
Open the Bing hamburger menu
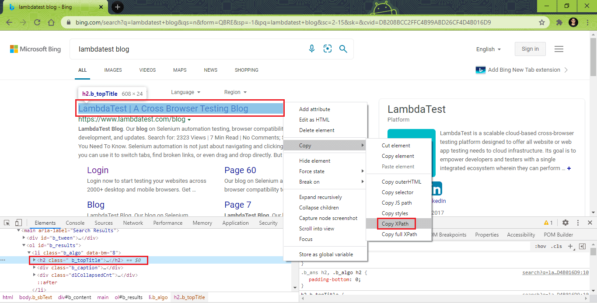point(559,49)
